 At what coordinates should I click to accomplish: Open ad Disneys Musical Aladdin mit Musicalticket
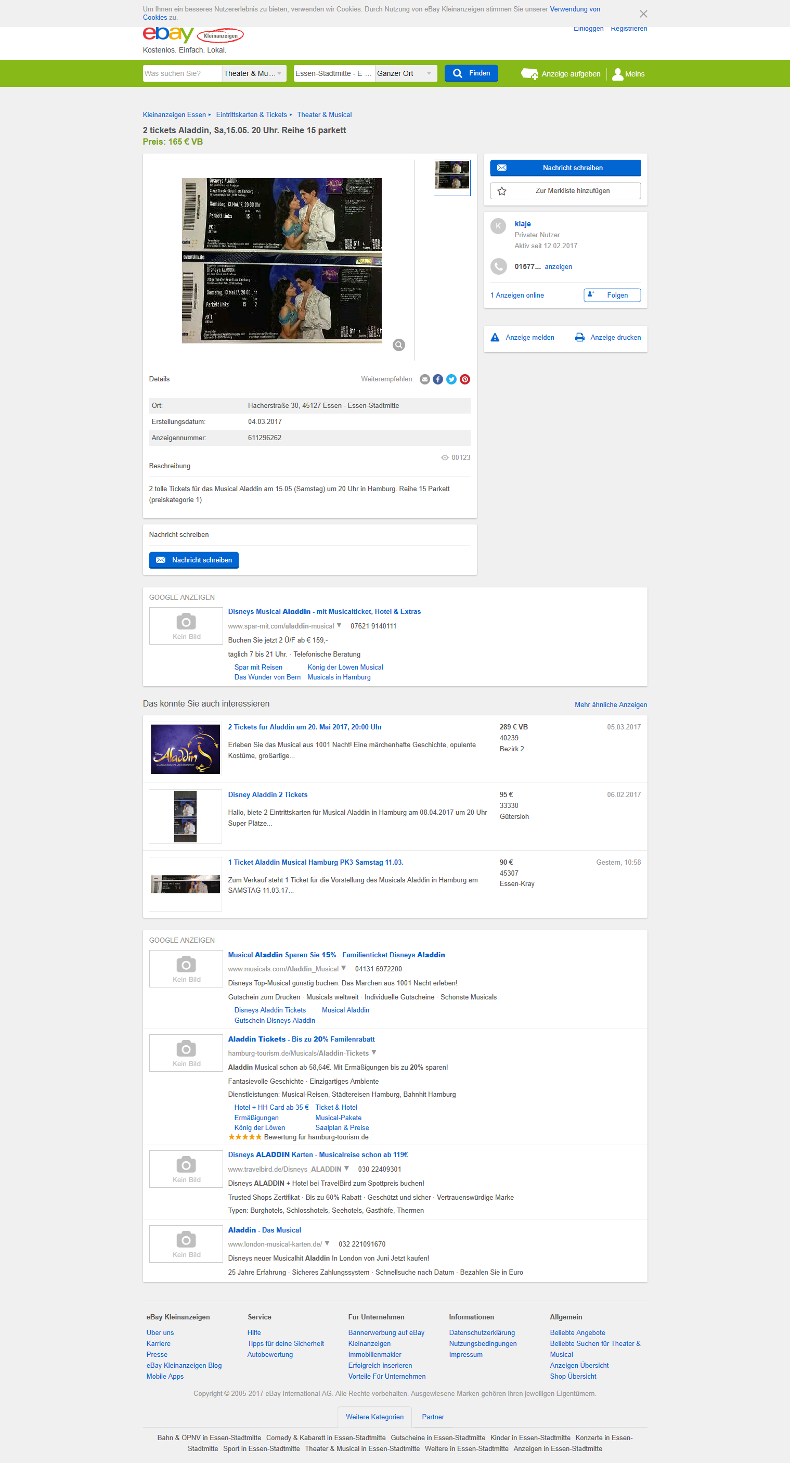(324, 612)
